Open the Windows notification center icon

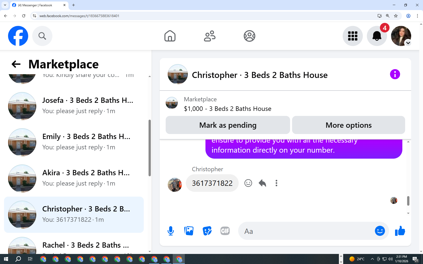[x=415, y=259]
